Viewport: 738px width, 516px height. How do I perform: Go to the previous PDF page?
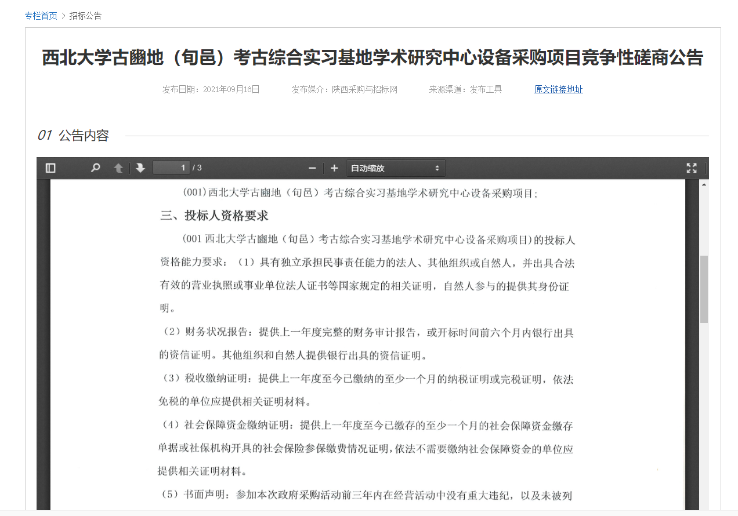(x=118, y=168)
